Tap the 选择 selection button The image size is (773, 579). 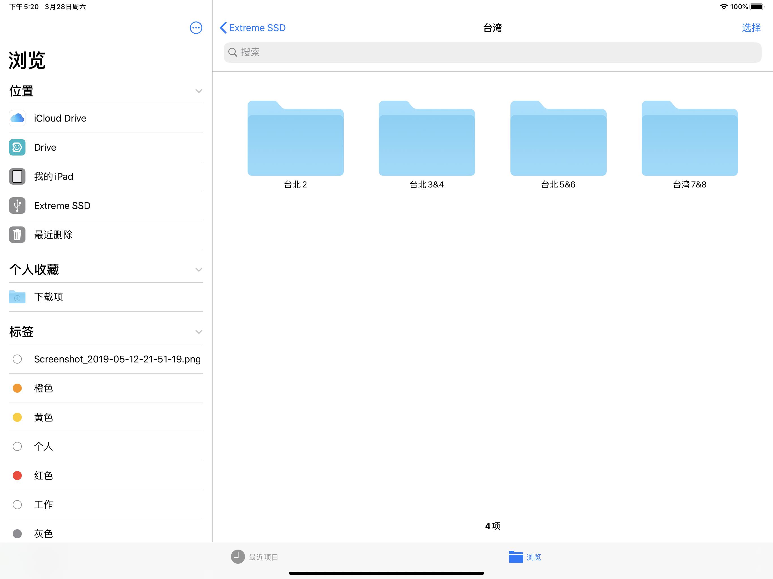pos(751,28)
